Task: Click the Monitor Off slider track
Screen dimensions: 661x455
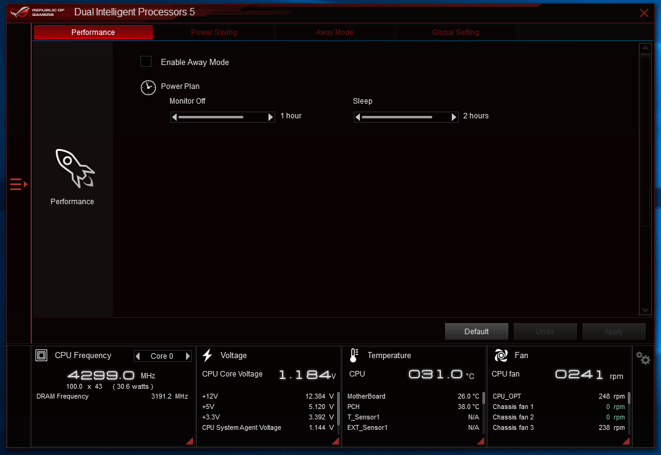Action: [223, 117]
